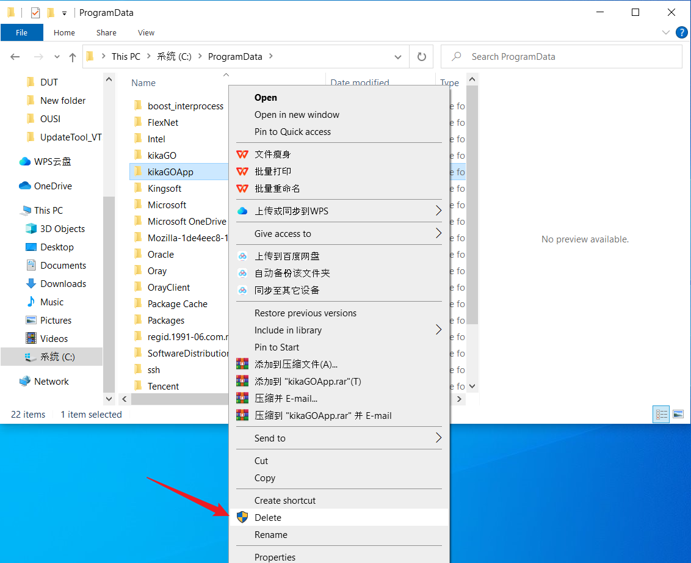Select WPS 文件瘦身 menu entry
Image resolution: width=691 pixels, height=563 pixels.
tap(272, 154)
